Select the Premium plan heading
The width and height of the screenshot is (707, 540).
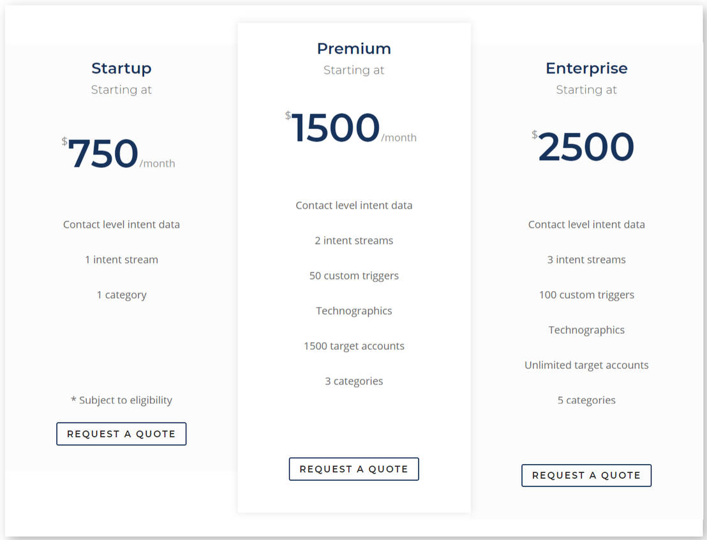pyautogui.click(x=354, y=49)
